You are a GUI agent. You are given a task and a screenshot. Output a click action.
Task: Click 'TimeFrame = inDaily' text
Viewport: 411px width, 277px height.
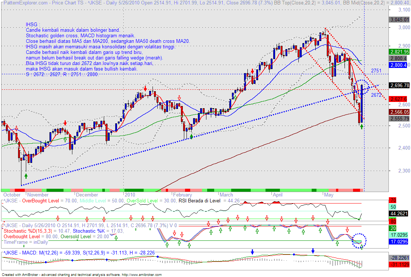pos(25,242)
